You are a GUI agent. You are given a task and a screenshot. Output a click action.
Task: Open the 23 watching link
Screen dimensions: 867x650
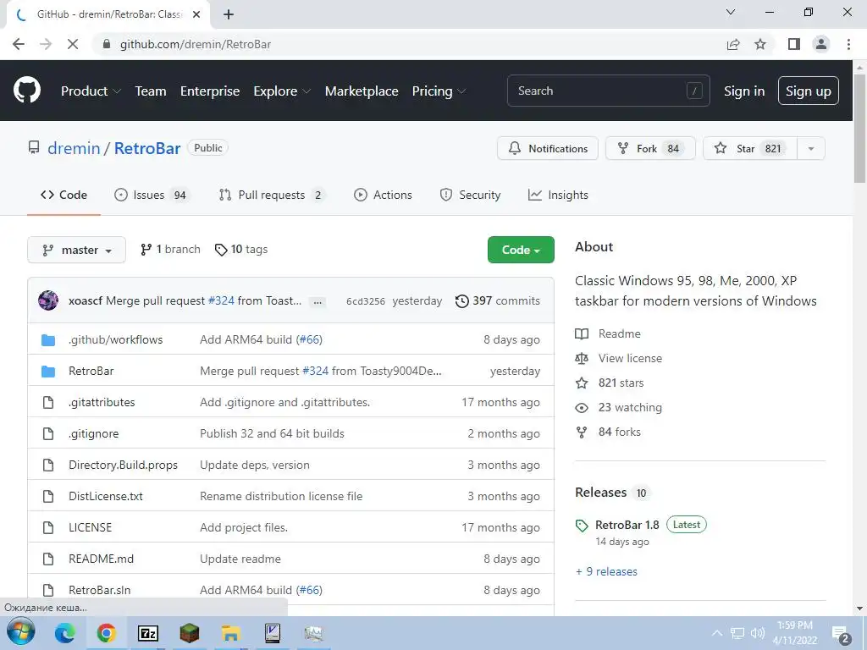[619, 407]
